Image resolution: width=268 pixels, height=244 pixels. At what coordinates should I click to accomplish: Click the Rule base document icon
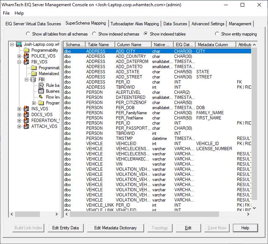coord(41,85)
